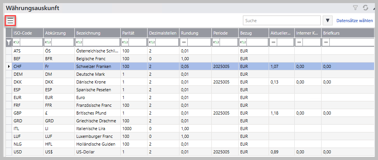Image resolution: width=378 pixels, height=160 pixels.
Task: Open the Aktueller filter equals icon
Action: point(273,42)
